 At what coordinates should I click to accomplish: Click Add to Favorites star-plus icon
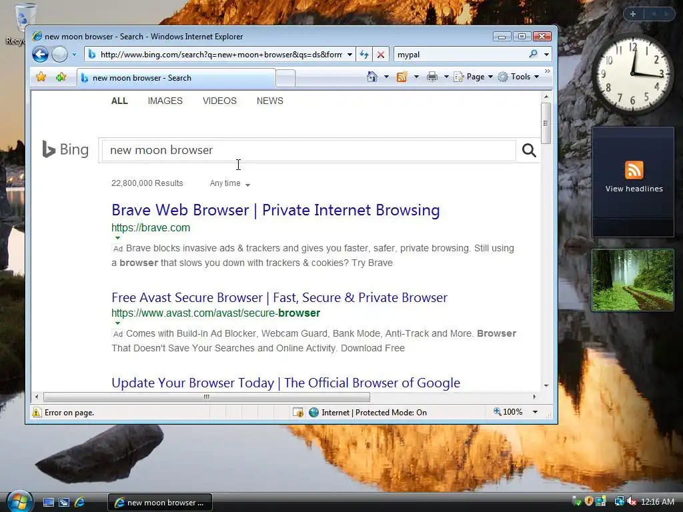point(61,77)
